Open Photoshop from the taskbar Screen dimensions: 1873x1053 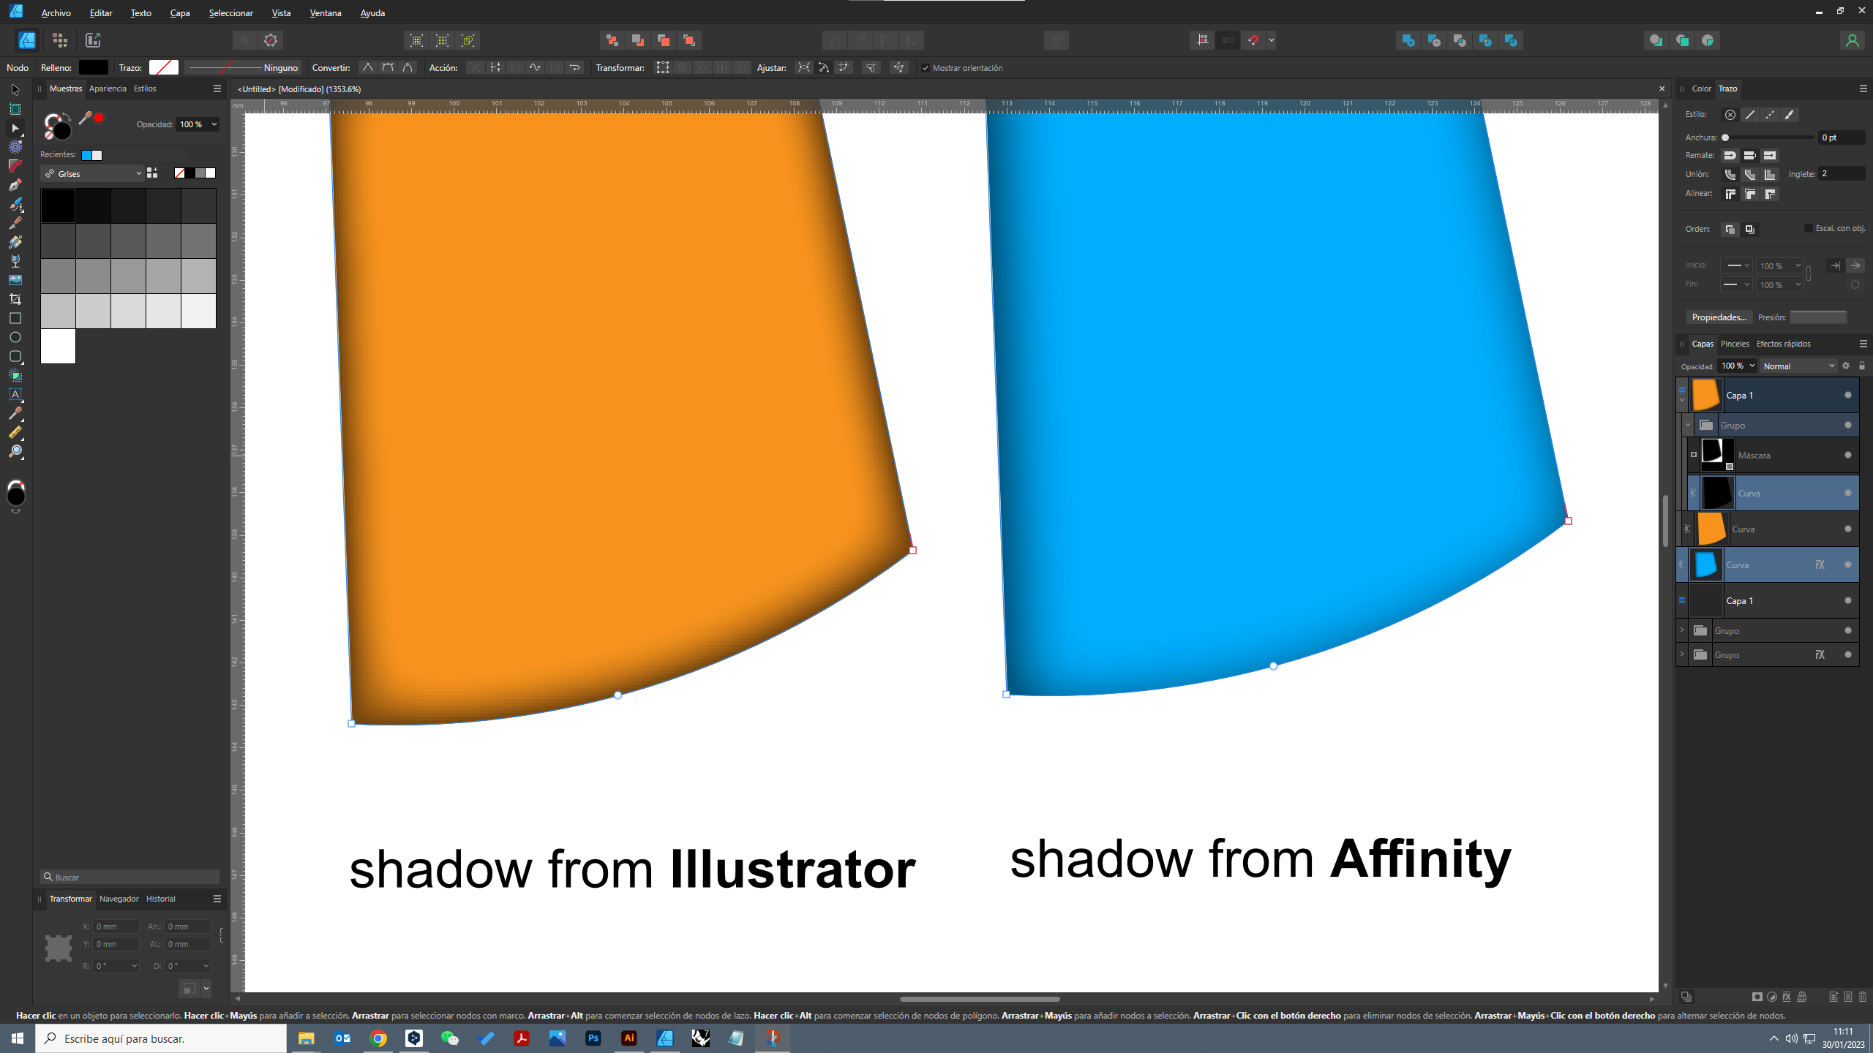(x=593, y=1038)
